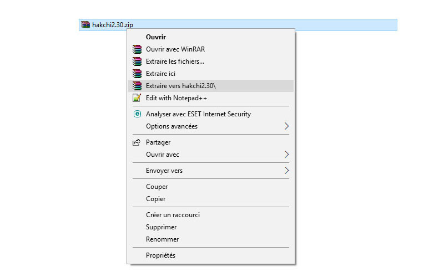Expand the Options avancées submenu arrow
Viewport: 444px width, 277px height.
pyautogui.click(x=286, y=126)
